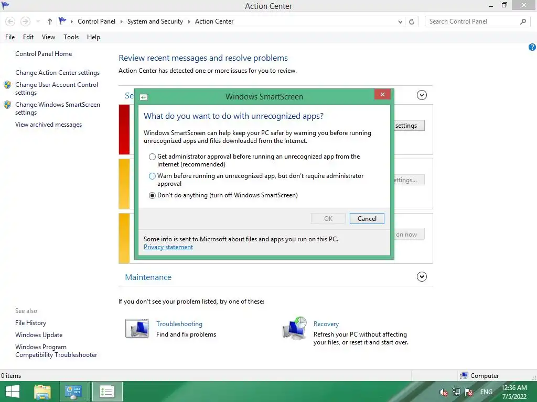Open address bar history dropdown

tap(400, 22)
